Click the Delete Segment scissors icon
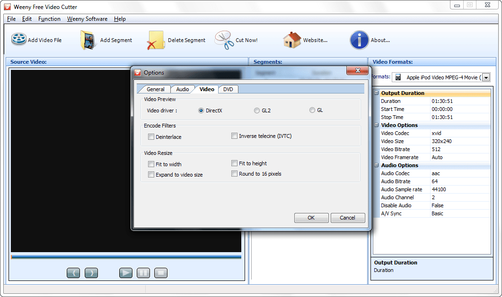 tap(155, 40)
